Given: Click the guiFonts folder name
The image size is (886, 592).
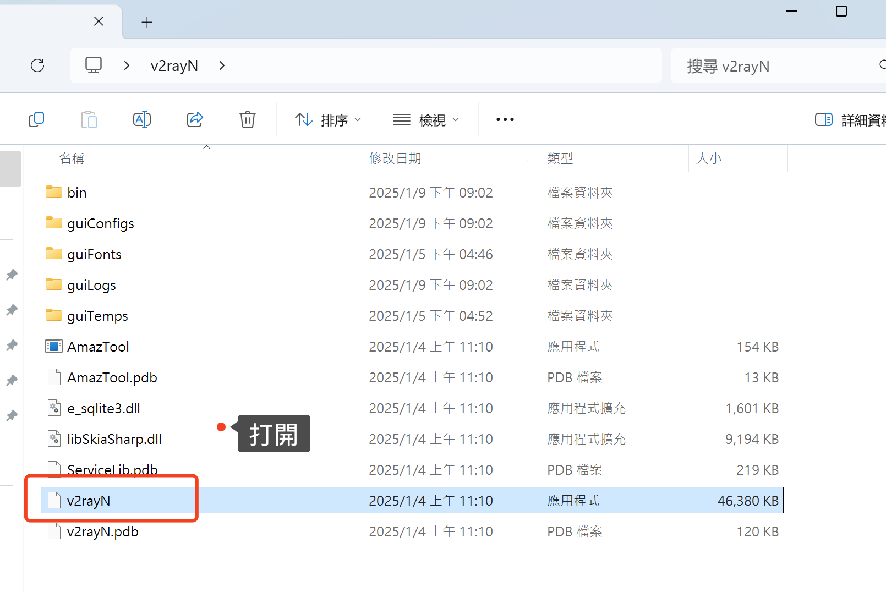Looking at the screenshot, I should point(94,254).
